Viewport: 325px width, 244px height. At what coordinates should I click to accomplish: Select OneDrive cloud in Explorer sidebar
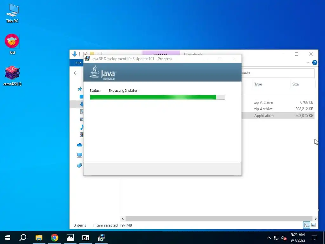pyautogui.click(x=80, y=145)
